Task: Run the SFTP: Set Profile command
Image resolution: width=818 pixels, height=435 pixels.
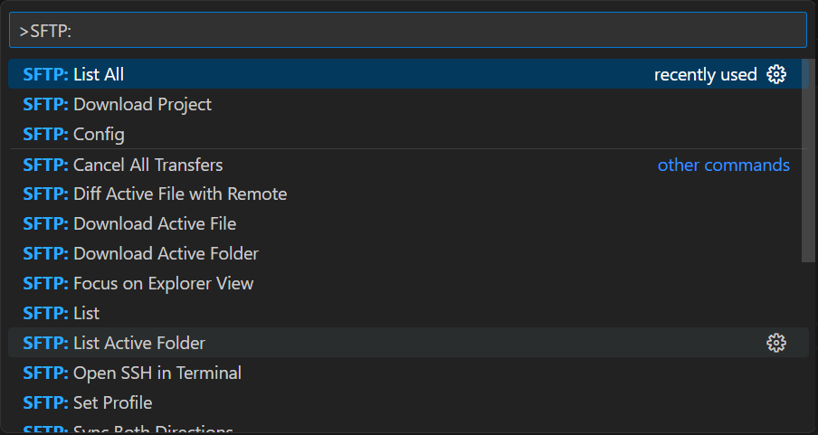Action: coord(88,402)
